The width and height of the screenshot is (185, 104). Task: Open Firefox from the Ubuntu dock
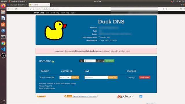pyautogui.click(x=3, y=5)
